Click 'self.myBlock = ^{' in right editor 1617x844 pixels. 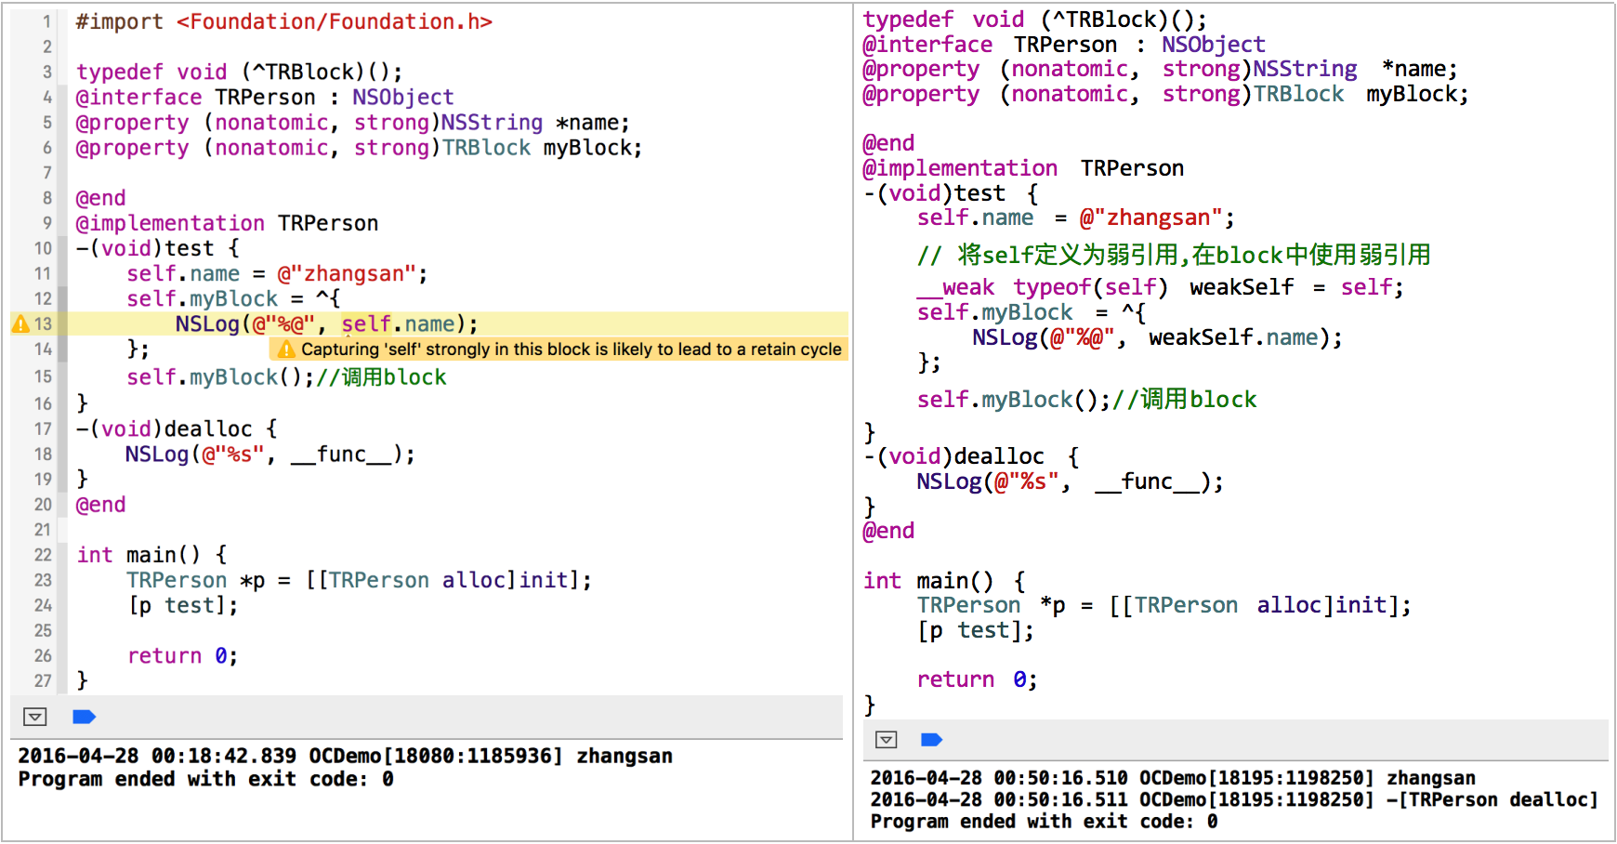point(1032,312)
